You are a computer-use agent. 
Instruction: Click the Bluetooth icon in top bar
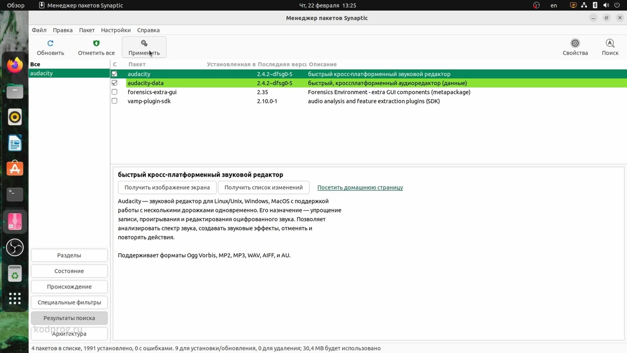coord(595,5)
